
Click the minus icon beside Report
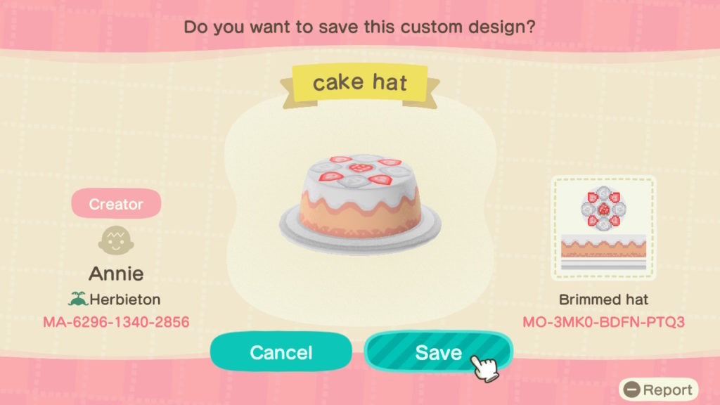coord(632,390)
